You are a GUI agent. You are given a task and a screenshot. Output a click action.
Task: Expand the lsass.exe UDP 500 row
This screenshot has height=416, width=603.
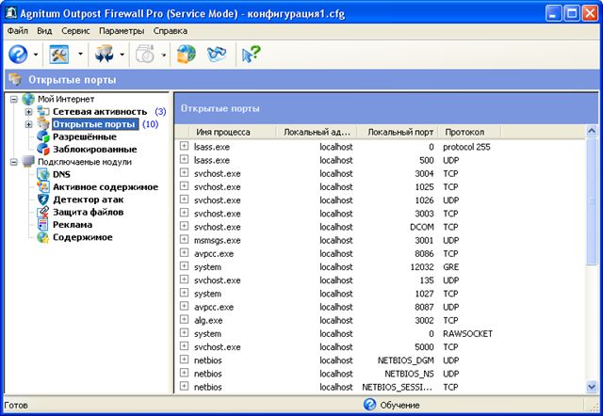[185, 159]
